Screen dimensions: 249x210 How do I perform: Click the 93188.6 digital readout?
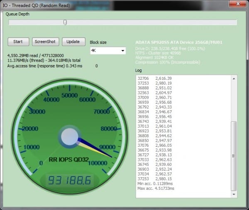70,180
